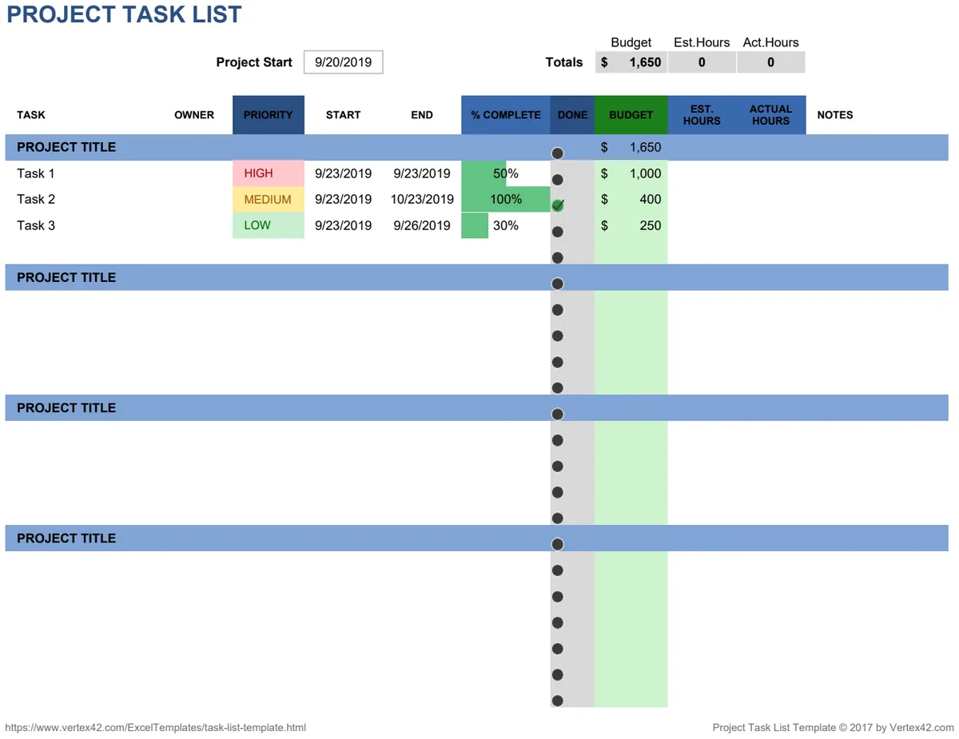Image resolution: width=959 pixels, height=739 pixels.
Task: Select the LOW priority cell
Action: (x=269, y=225)
